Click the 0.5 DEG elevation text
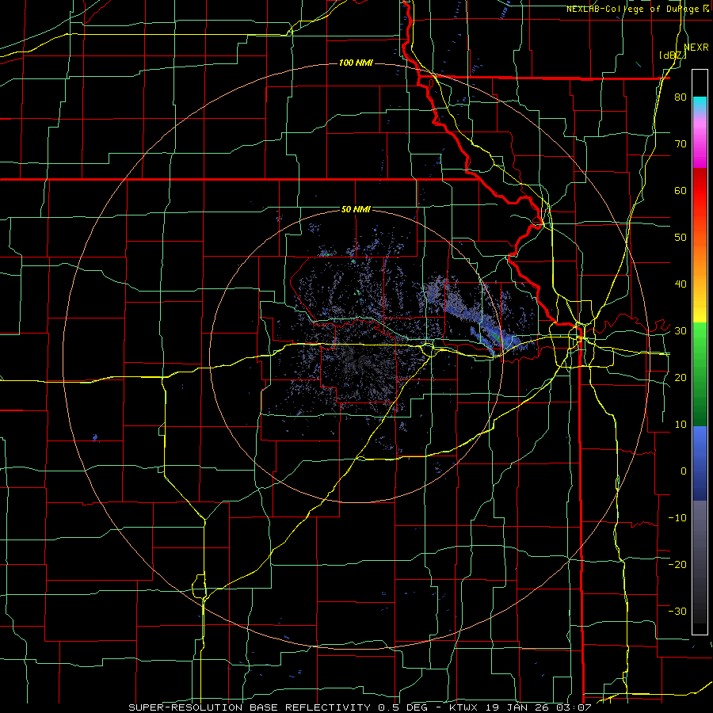Screen dimensions: 713x713 pos(405,707)
